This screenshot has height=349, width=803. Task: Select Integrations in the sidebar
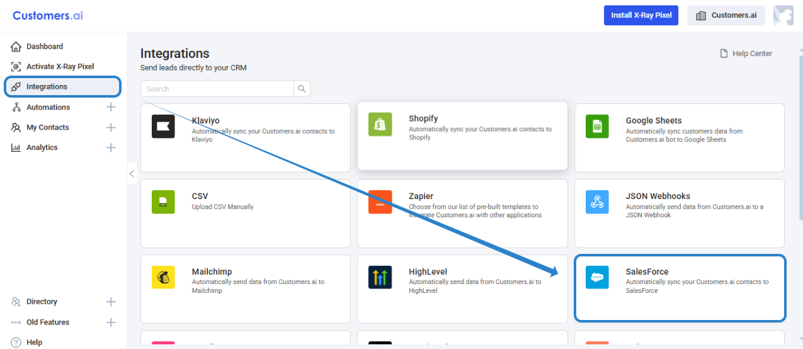63,87
